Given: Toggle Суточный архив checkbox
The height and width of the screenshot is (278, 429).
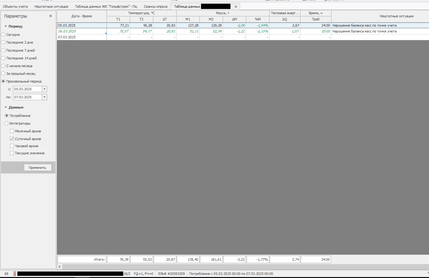Looking at the screenshot, I should pos(12,139).
